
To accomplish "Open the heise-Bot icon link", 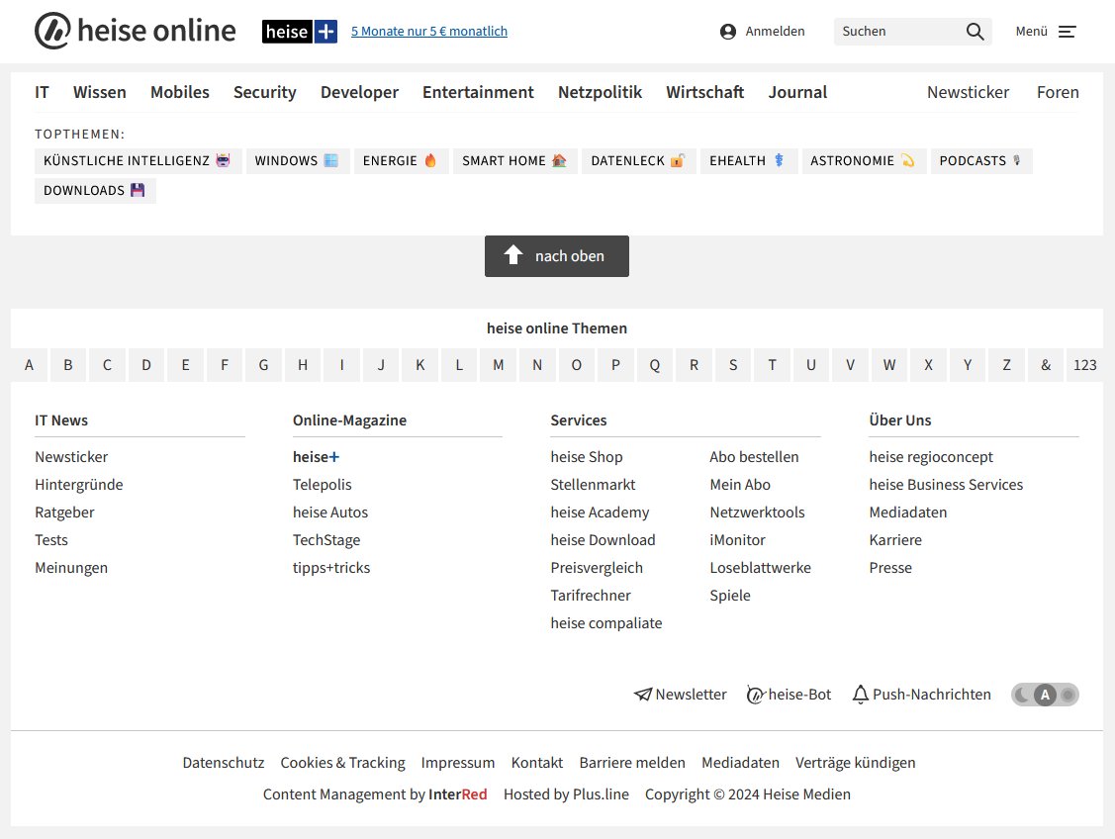I will 790,694.
